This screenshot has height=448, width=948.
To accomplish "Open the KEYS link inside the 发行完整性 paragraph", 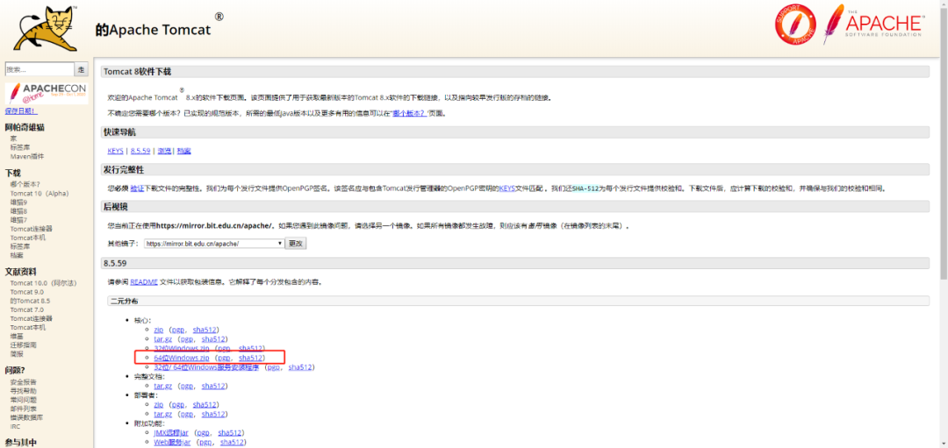I will coord(506,188).
